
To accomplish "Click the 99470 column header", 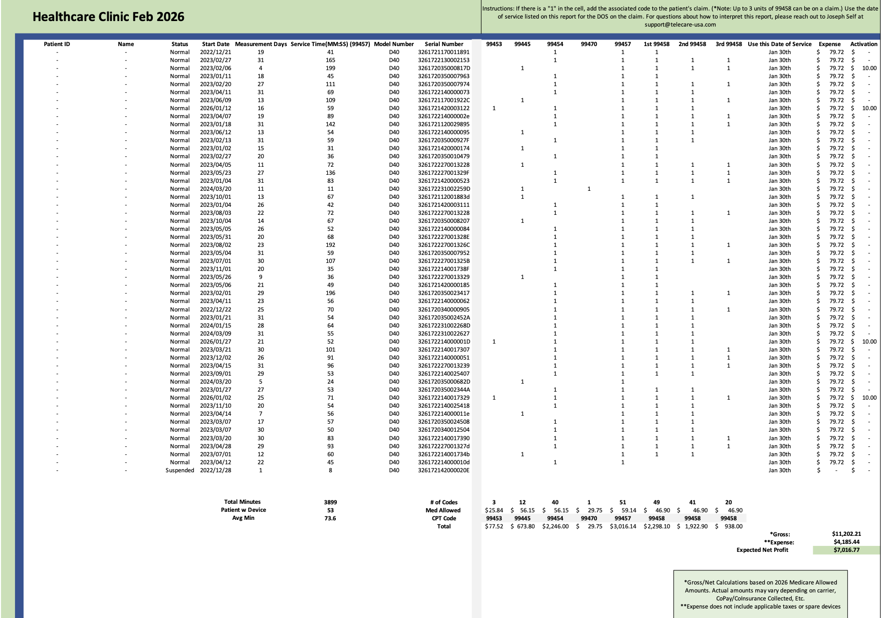I will pos(589,44).
